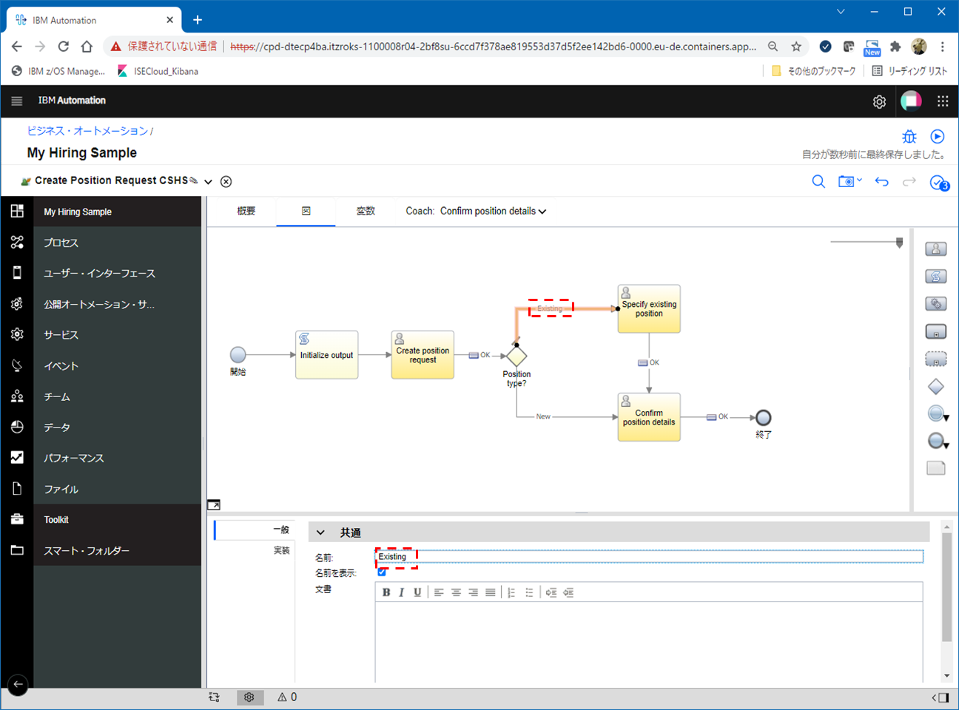Collapse the 共通 section

pyautogui.click(x=320, y=532)
